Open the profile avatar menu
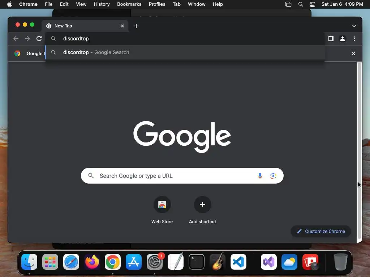This screenshot has width=370, height=277. coord(343,39)
